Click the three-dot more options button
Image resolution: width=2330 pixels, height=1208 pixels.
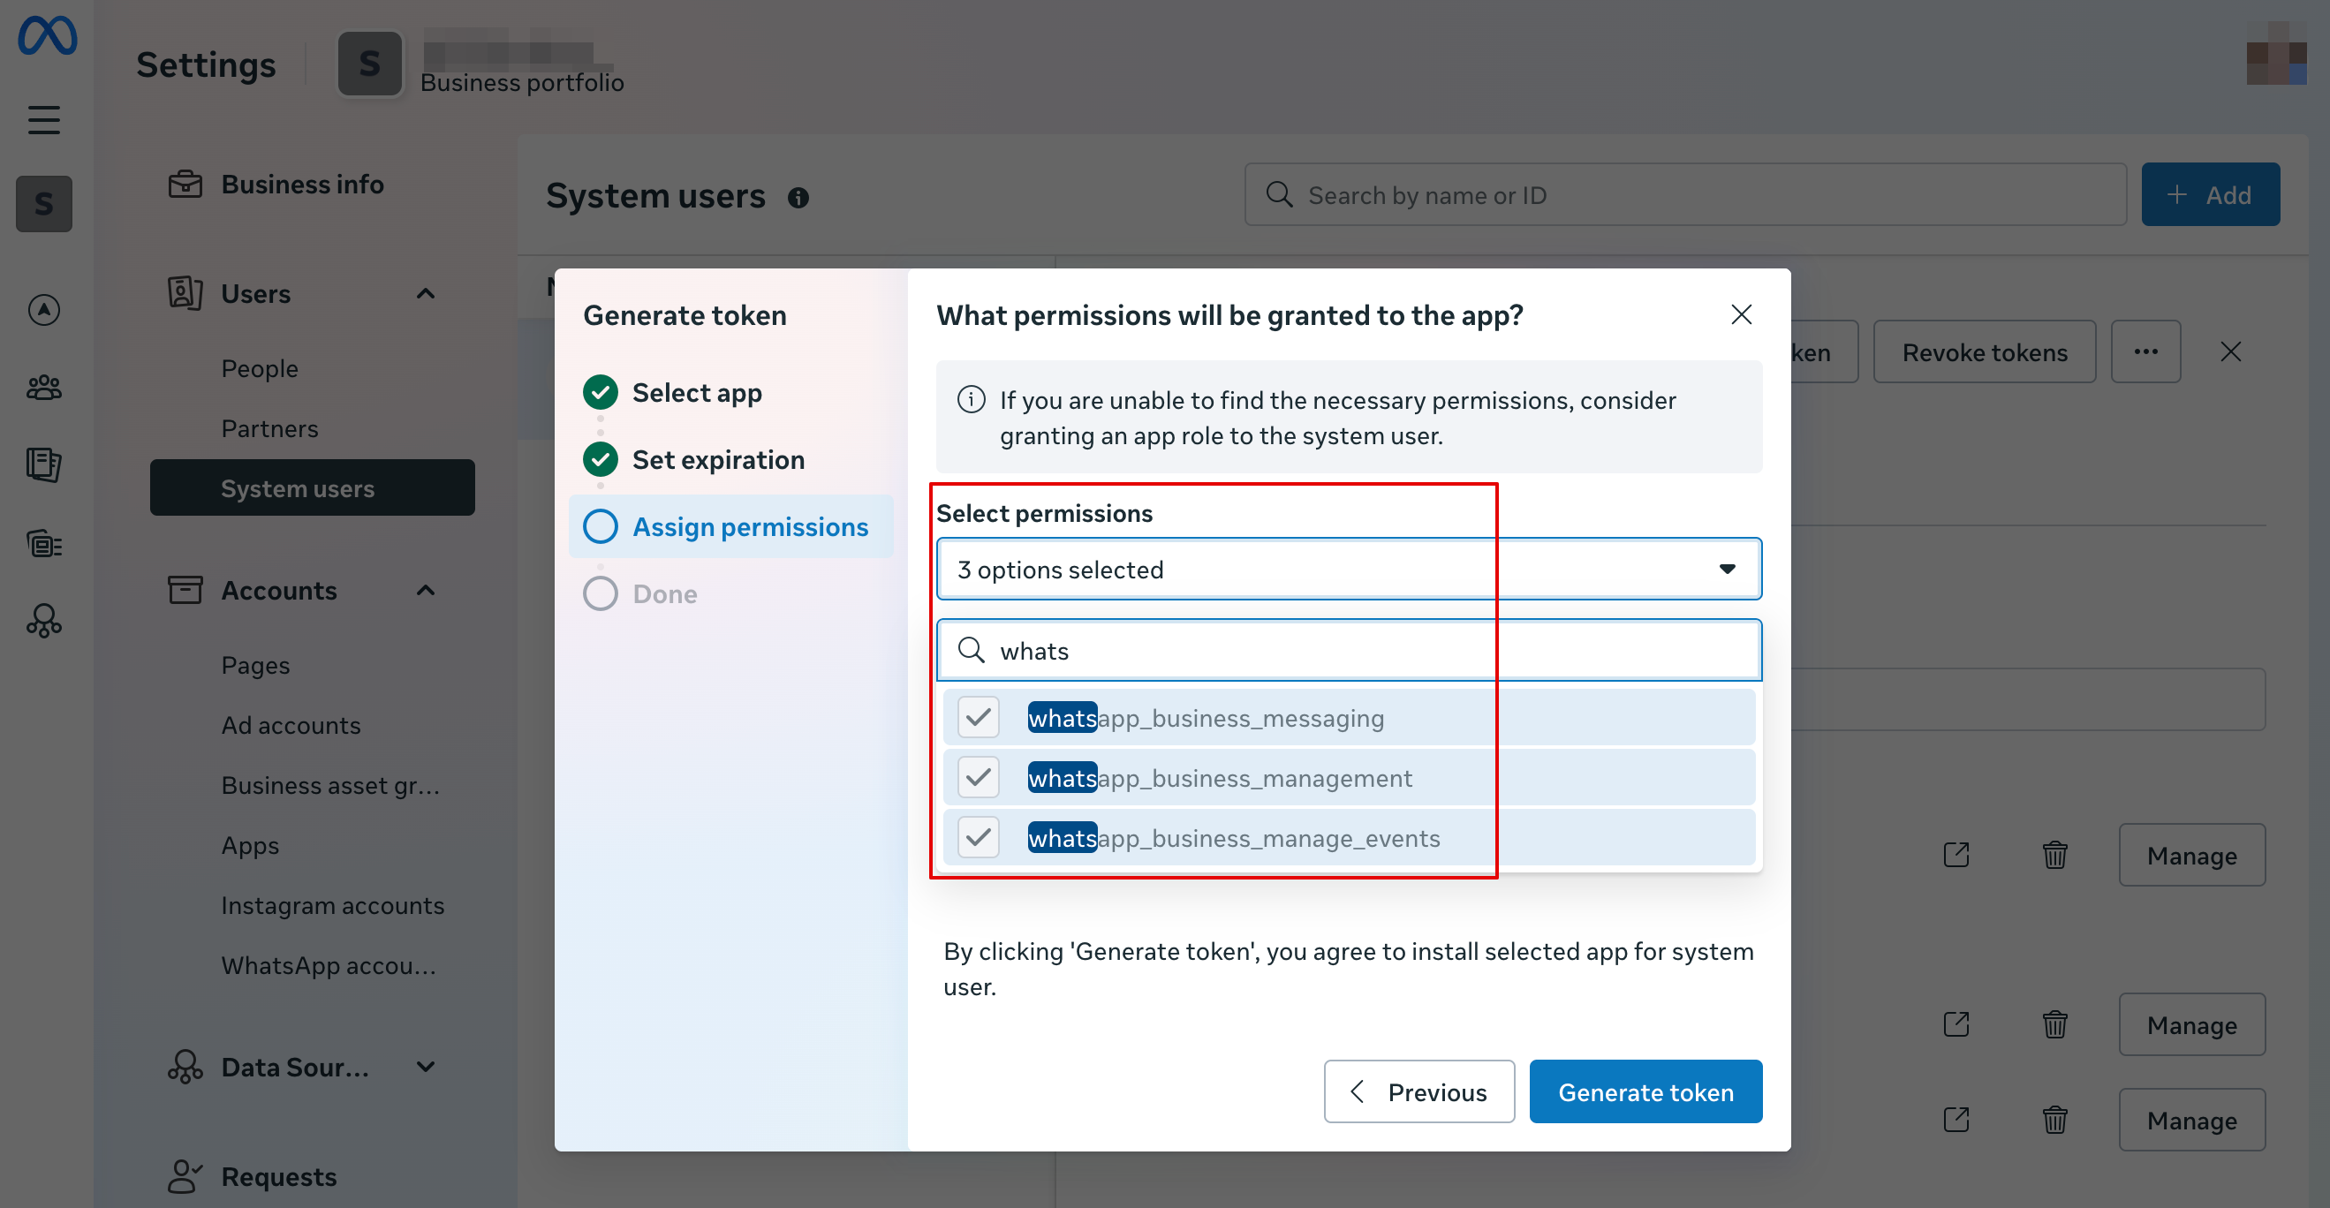point(2145,351)
